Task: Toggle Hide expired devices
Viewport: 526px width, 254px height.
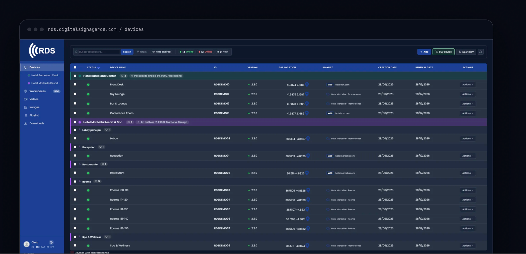Action: (161, 52)
